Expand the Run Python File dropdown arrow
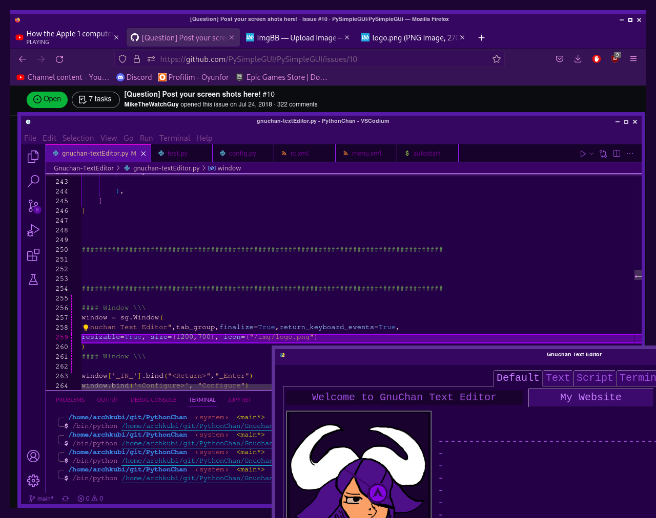 coord(591,154)
